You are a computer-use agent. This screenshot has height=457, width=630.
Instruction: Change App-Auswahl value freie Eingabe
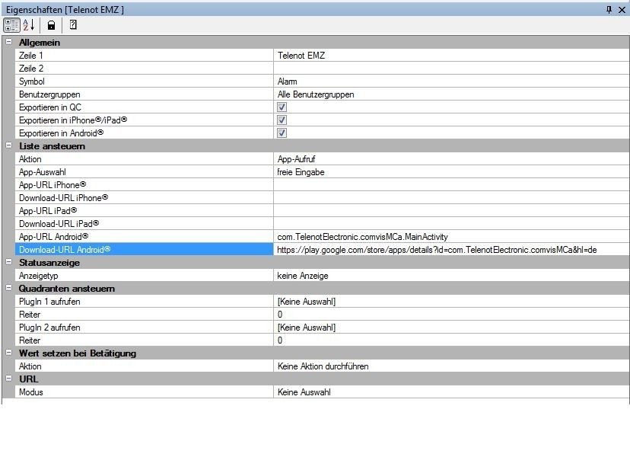pyautogui.click(x=451, y=172)
